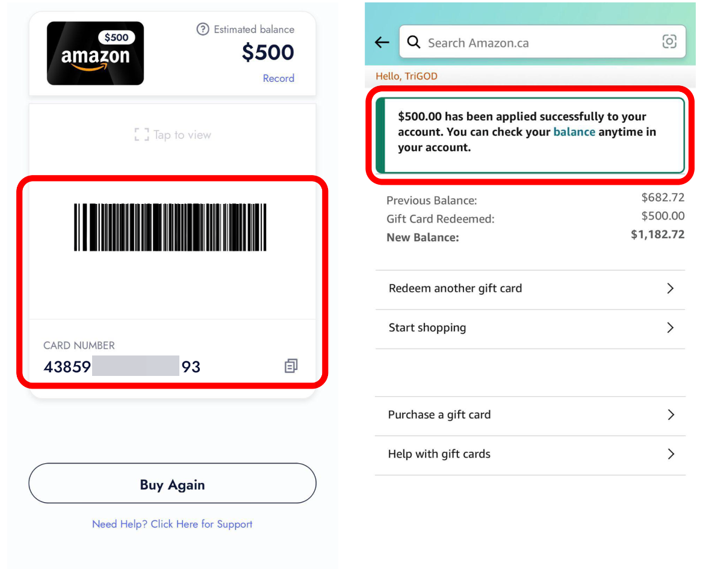Click the estimated balance help icon
Image resolution: width=703 pixels, height=569 pixels.
[x=203, y=29]
